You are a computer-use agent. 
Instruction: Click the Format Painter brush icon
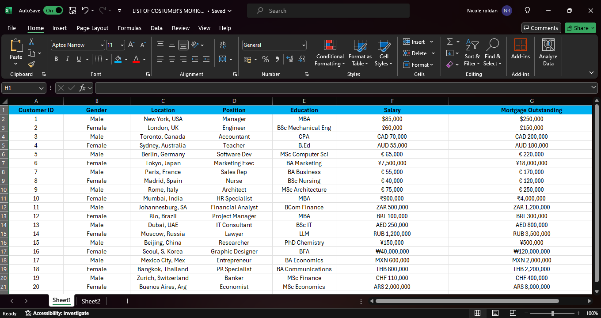31,64
